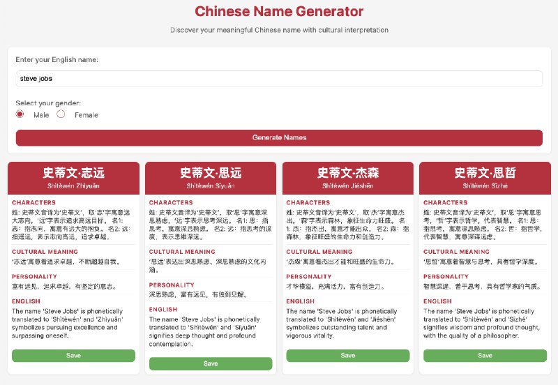Image resolution: width=558 pixels, height=385 pixels.
Task: Select the Female gender radio button
Action: point(61,114)
